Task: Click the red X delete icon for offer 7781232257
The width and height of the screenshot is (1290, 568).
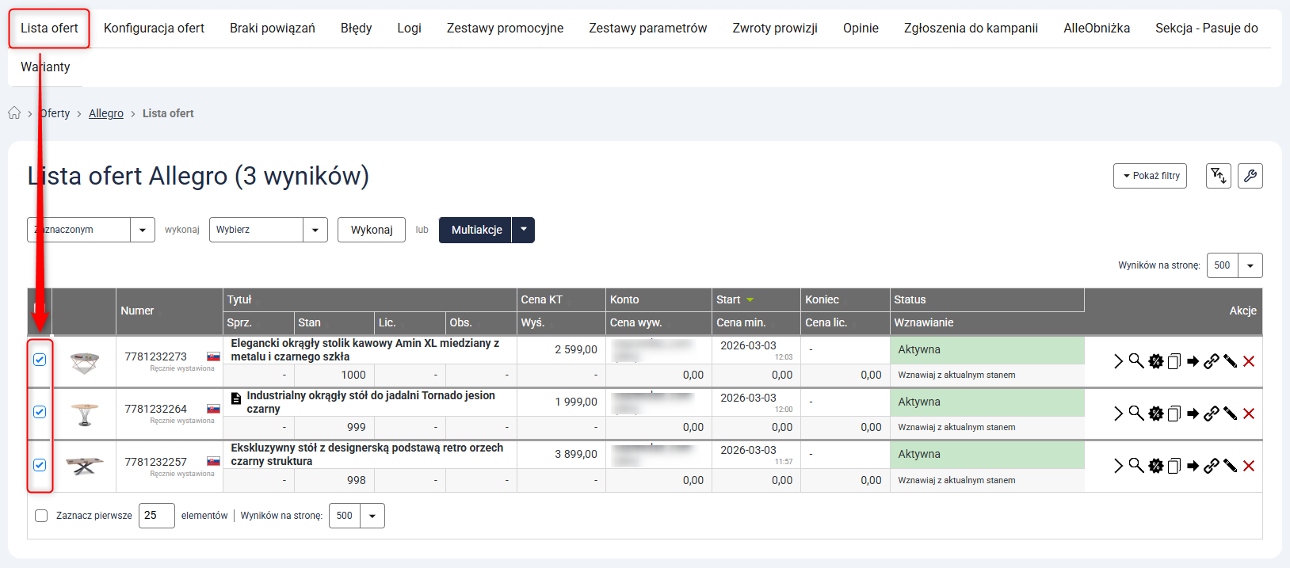Action: [1249, 466]
